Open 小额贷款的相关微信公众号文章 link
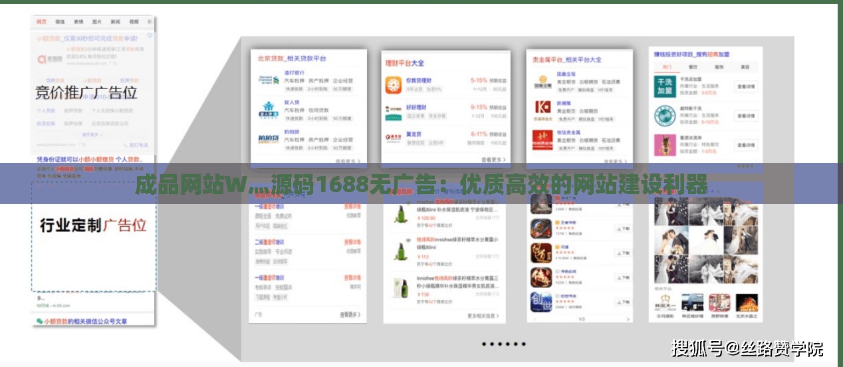The width and height of the screenshot is (843, 367). [x=81, y=321]
